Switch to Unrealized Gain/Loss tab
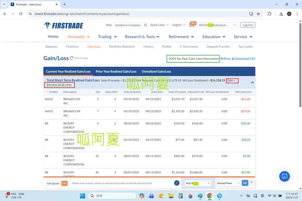This screenshot has width=302, height=201. [x=156, y=71]
